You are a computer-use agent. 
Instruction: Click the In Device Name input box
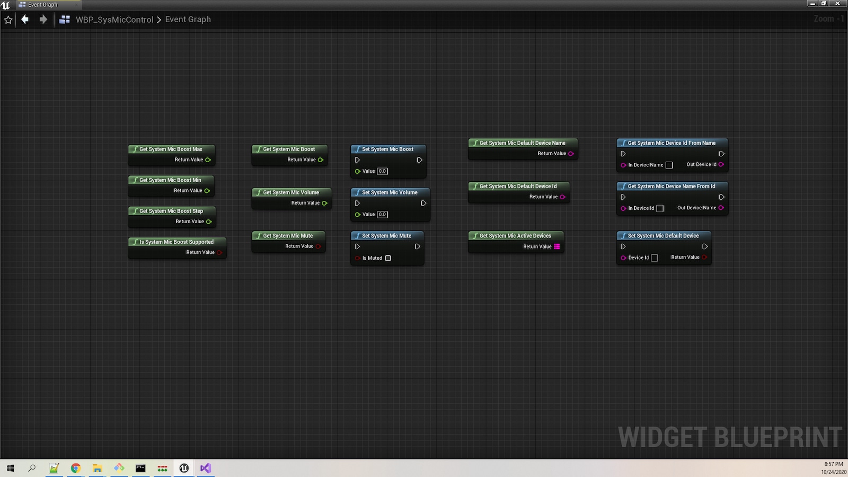[x=668, y=165]
